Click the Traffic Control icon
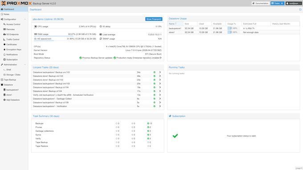The image size is (303, 170). [4, 39]
